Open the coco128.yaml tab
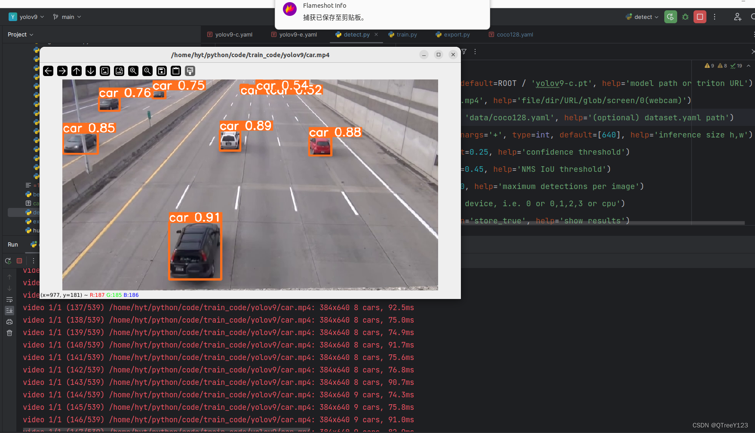Viewport: 755px width, 433px height. coord(511,34)
